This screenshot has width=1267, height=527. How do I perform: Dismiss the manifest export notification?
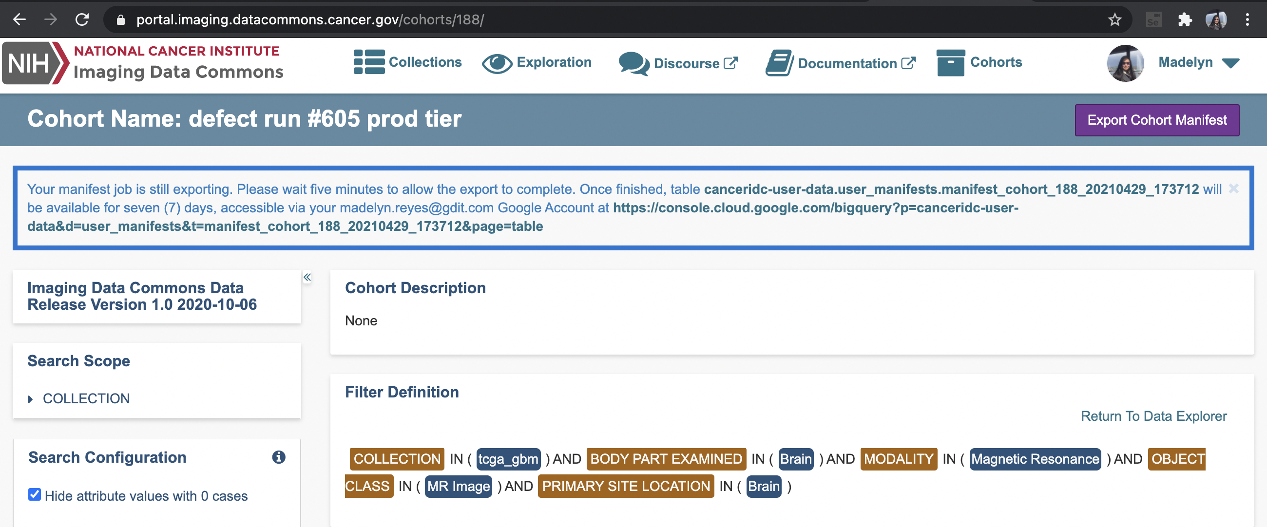click(x=1233, y=189)
